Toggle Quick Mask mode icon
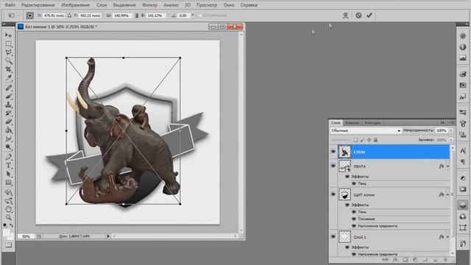Screen dimensions: 471x265 [x=8, y=245]
